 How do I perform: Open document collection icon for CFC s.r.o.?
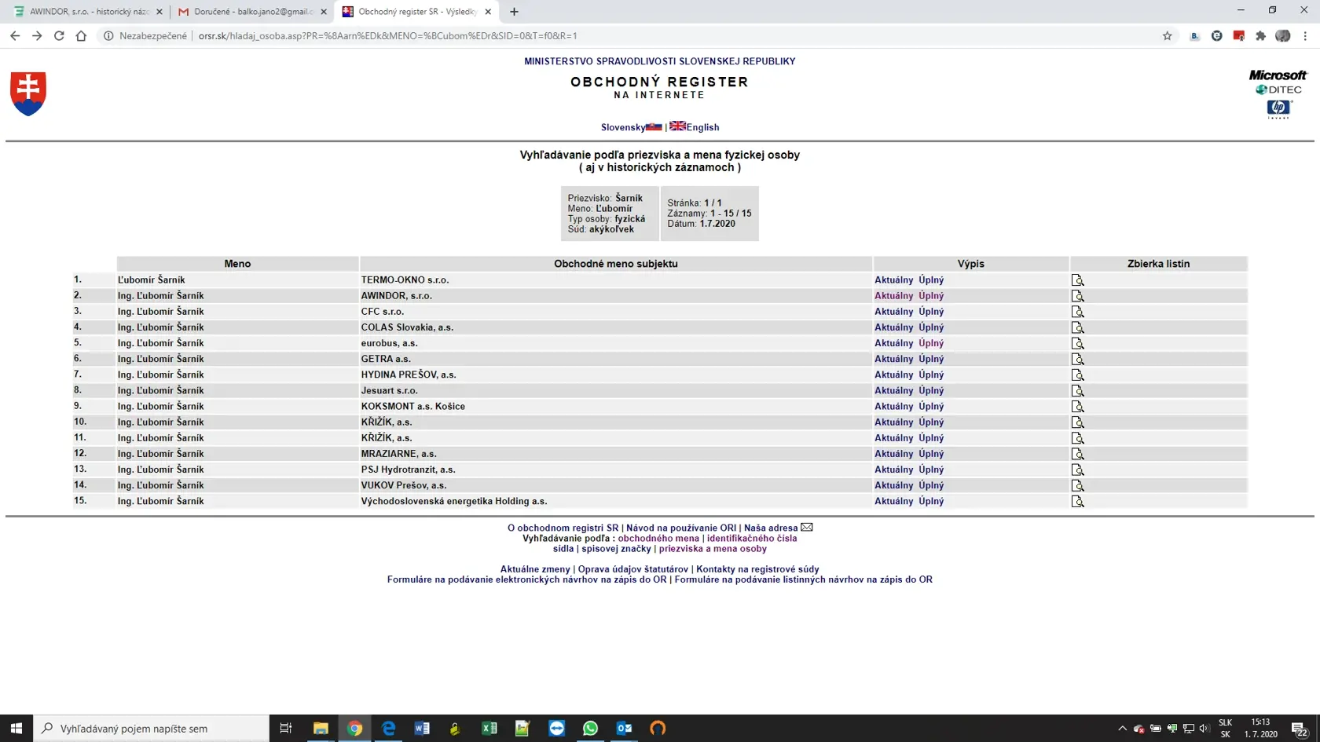tap(1077, 312)
